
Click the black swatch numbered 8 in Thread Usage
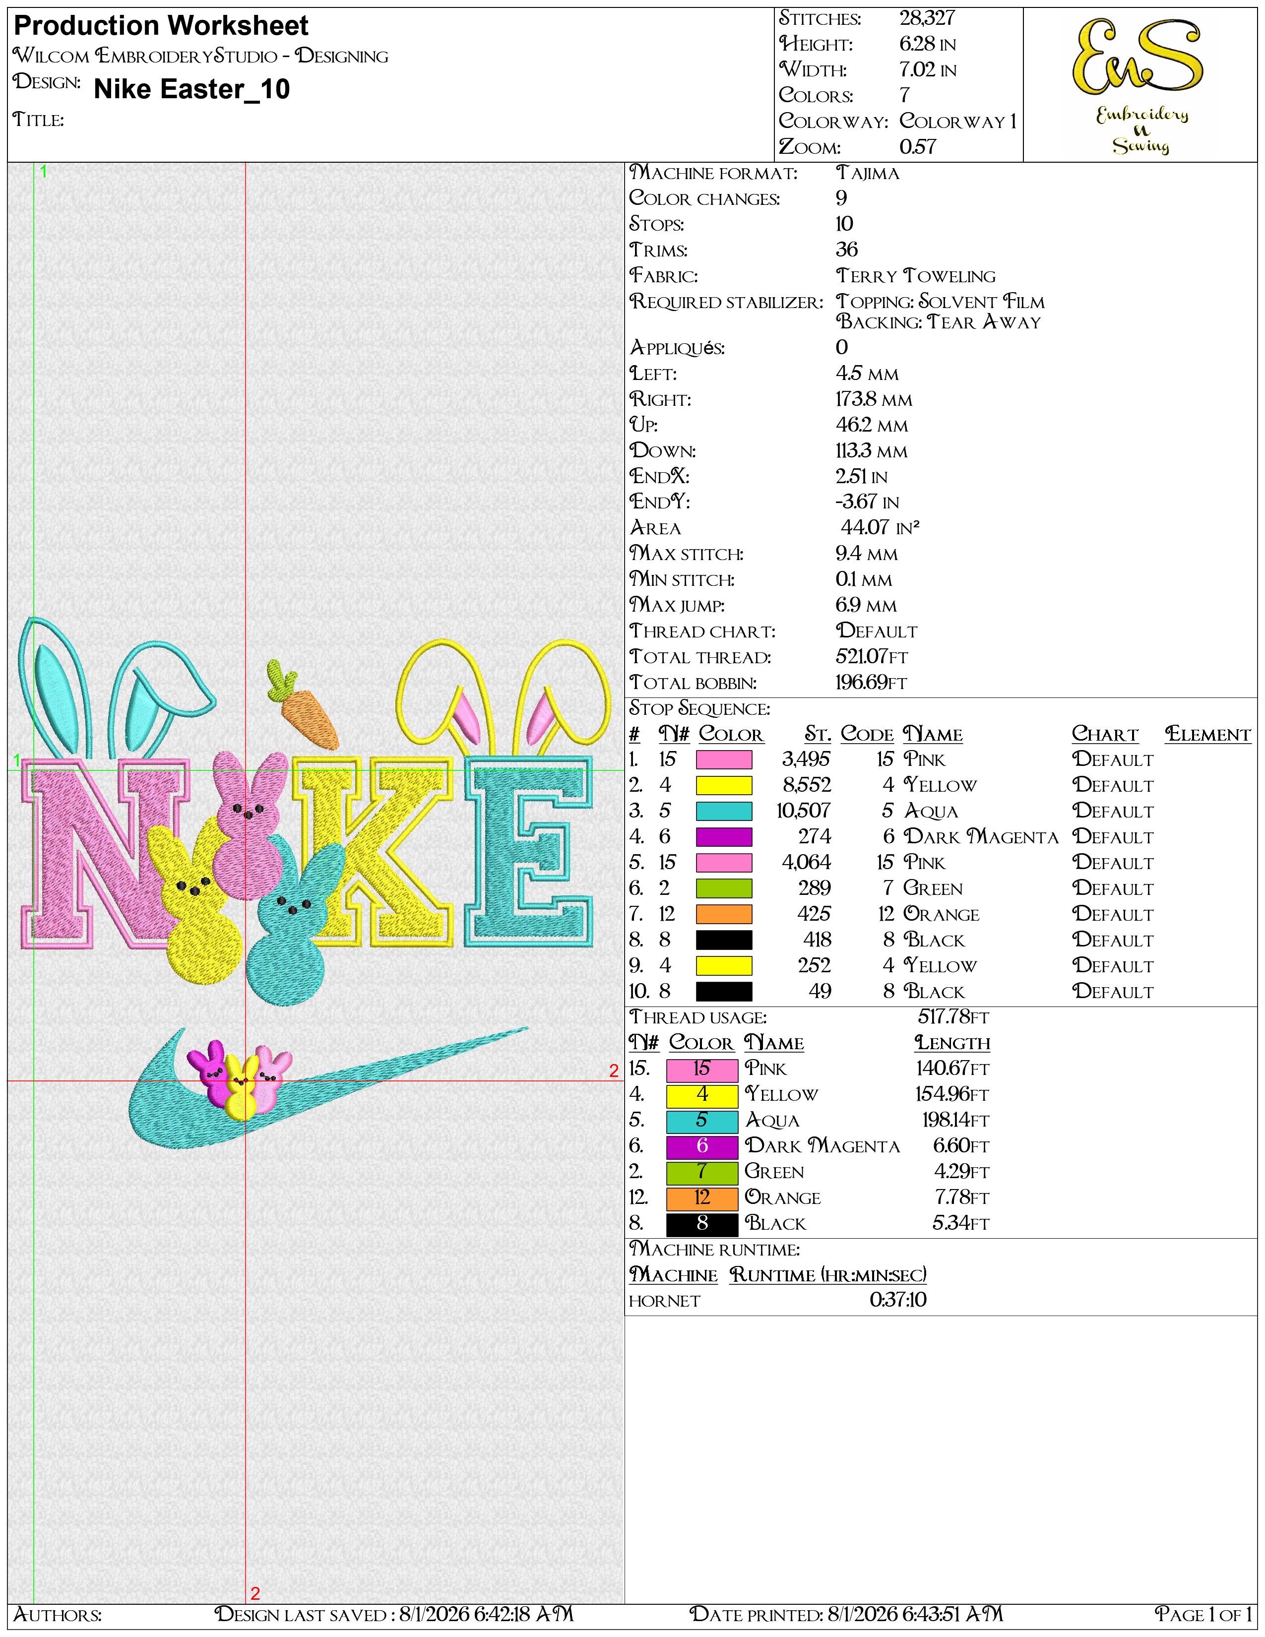[702, 1224]
